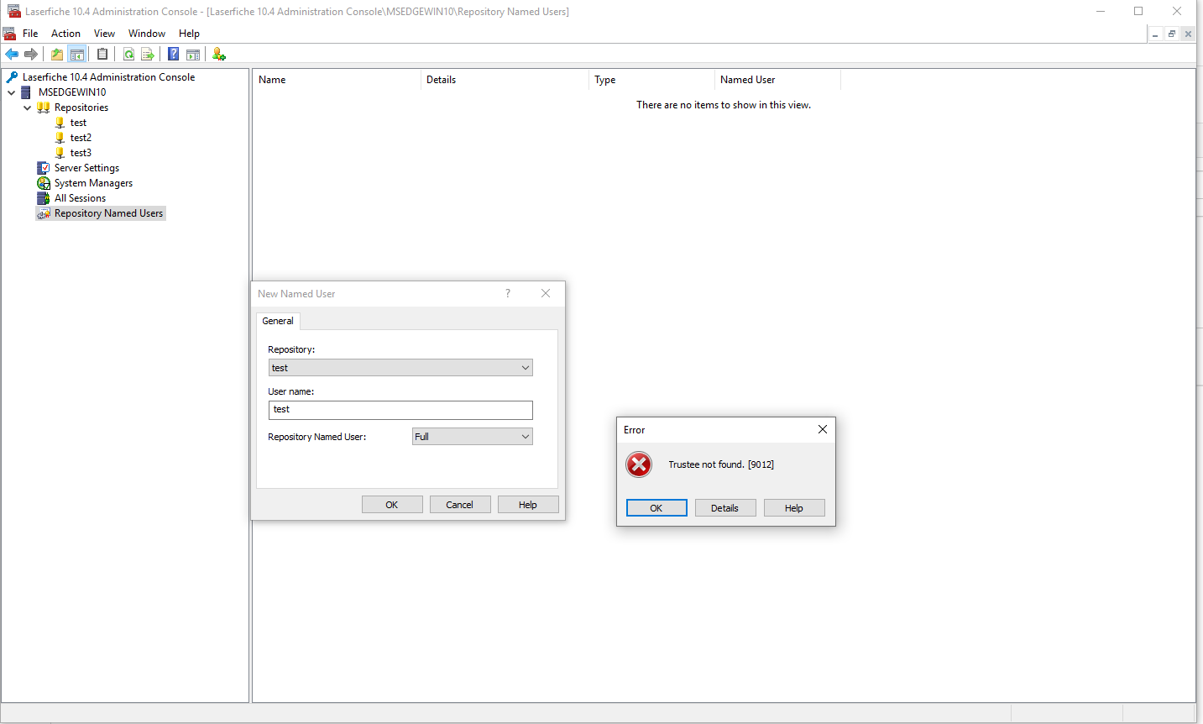Viewport: 1203px width, 724px height.
Task: Select the Repositories node in tree
Action: point(81,108)
